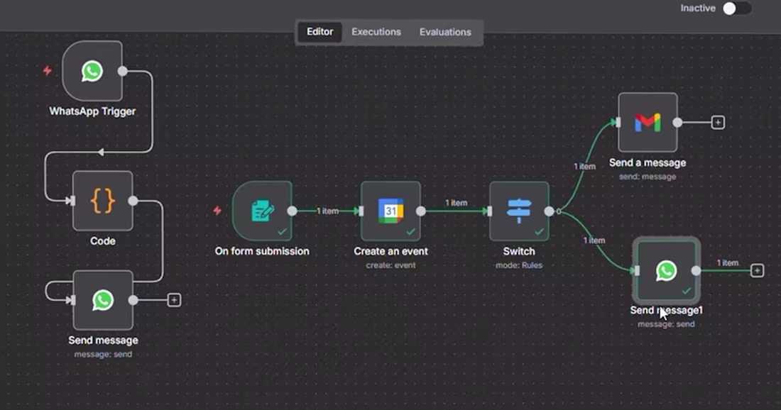781x410 pixels.
Task: Click the plus after the Gmail node
Action: [x=718, y=123]
